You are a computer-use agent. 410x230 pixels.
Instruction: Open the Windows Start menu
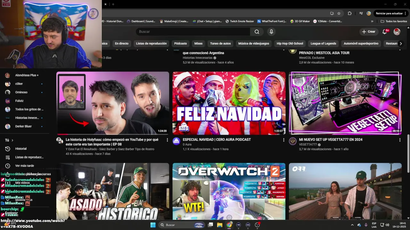[153, 225]
